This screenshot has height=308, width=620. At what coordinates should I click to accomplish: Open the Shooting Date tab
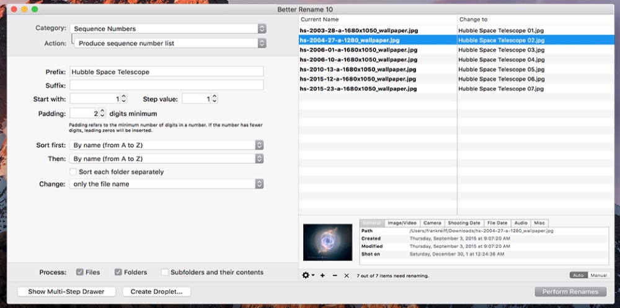point(464,223)
